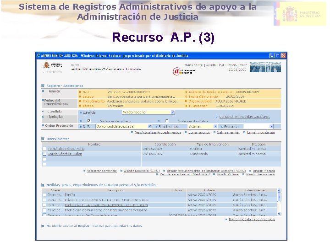Click the Intervinientes section icon
The height and width of the screenshot is (247, 330).
tap(43, 139)
